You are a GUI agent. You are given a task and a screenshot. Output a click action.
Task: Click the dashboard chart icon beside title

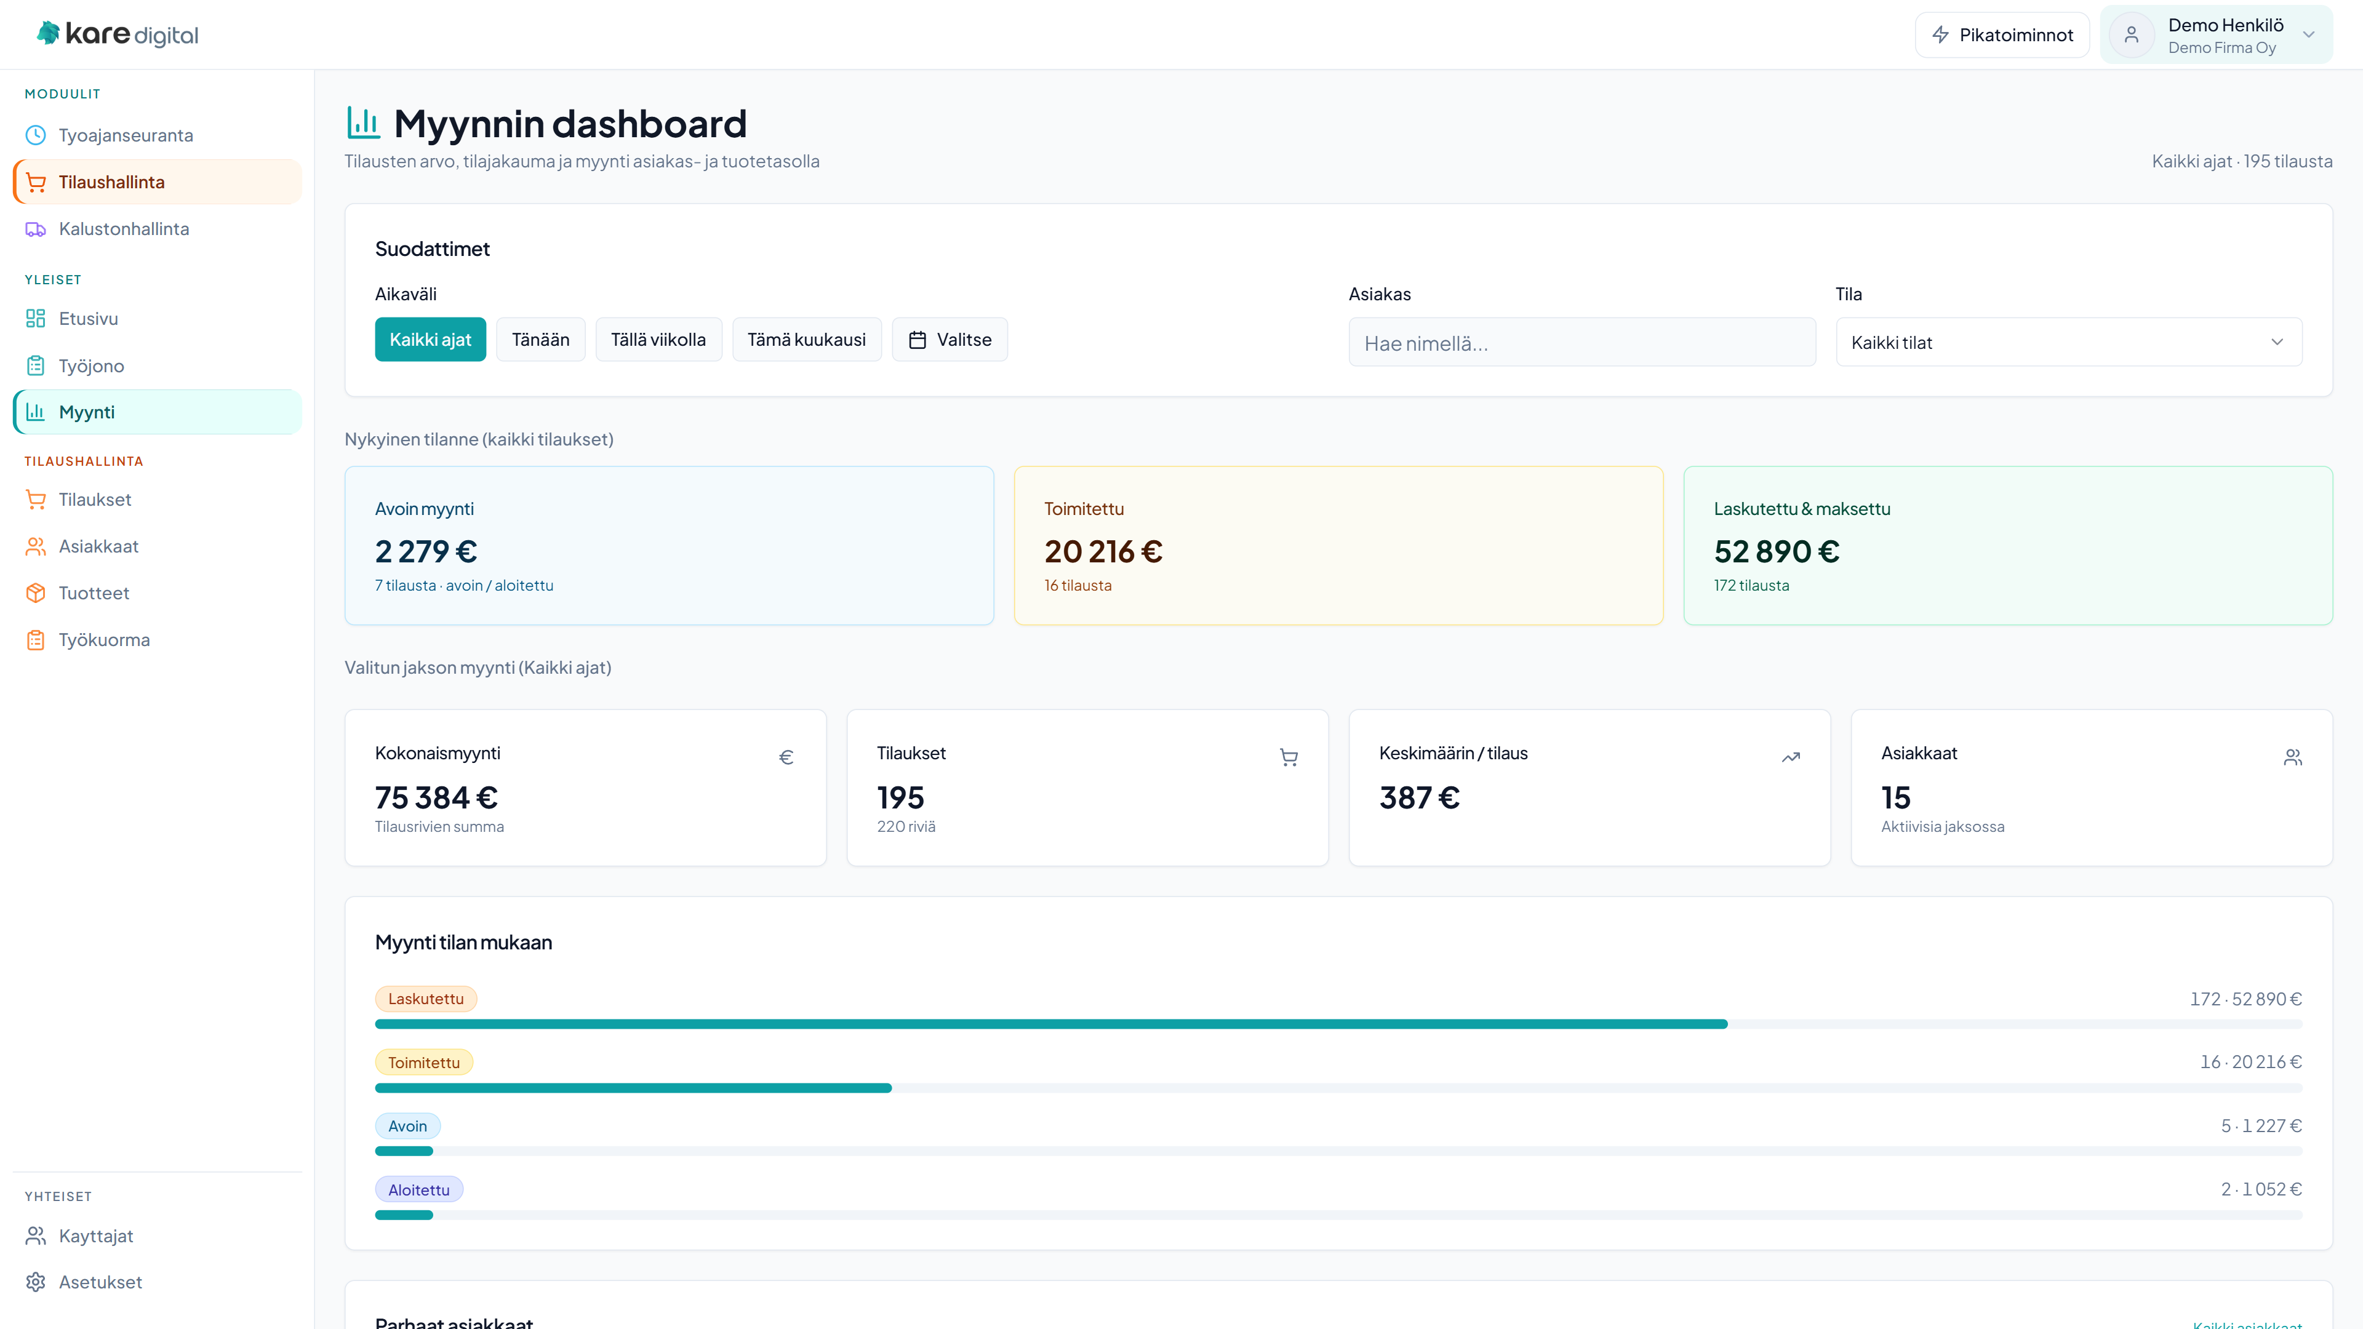coord(363,123)
